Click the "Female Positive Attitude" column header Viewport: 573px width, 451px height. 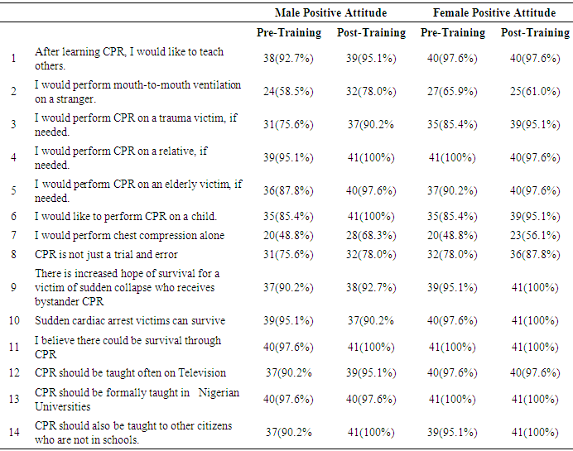coord(494,13)
